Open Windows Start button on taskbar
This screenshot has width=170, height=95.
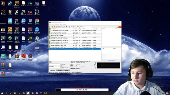tap(2, 93)
